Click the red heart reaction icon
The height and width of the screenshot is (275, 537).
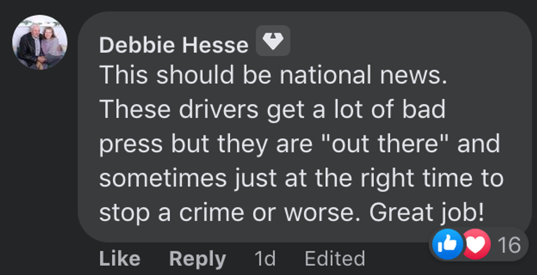(475, 244)
